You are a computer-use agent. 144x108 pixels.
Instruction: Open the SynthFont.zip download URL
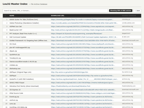(83, 55)
